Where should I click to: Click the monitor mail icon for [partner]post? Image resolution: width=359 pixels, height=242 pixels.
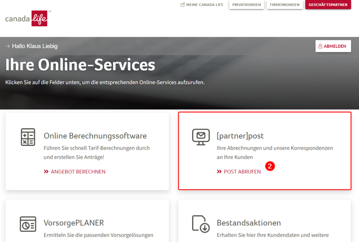point(201,137)
